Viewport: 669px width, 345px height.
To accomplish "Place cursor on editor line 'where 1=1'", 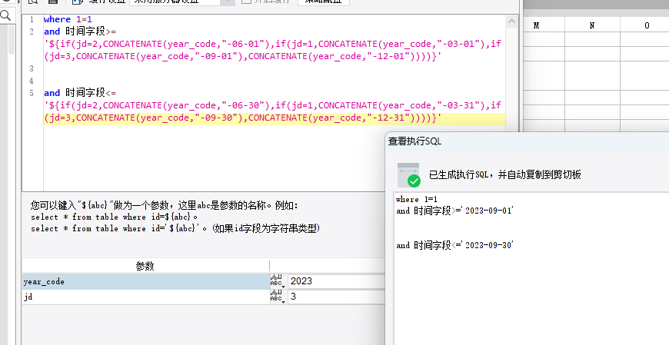I will [x=68, y=19].
